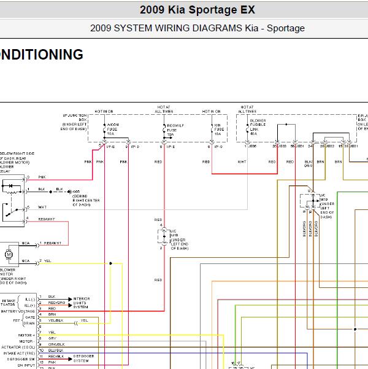Click the ORG/BLK wire label at pin 9

coord(56,344)
